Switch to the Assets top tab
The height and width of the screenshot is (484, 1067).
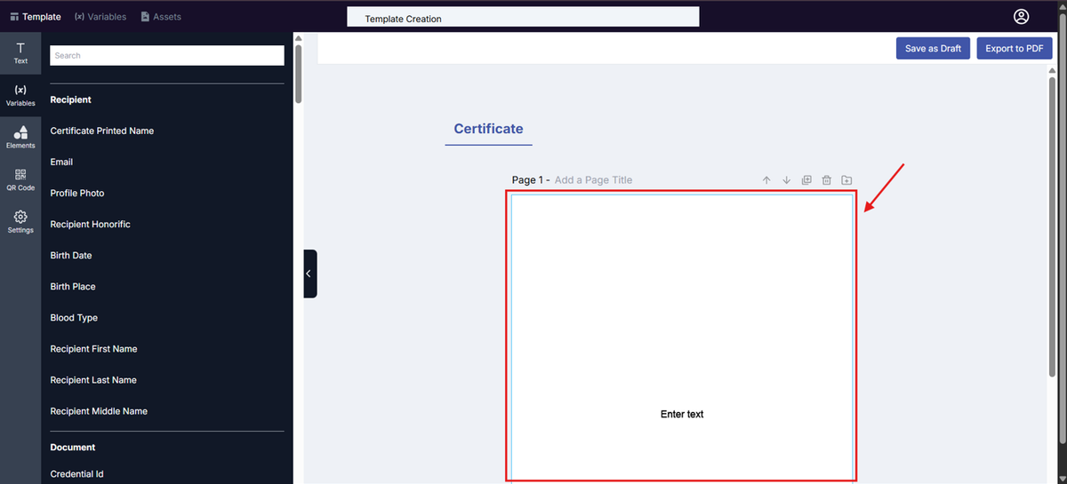(159, 17)
